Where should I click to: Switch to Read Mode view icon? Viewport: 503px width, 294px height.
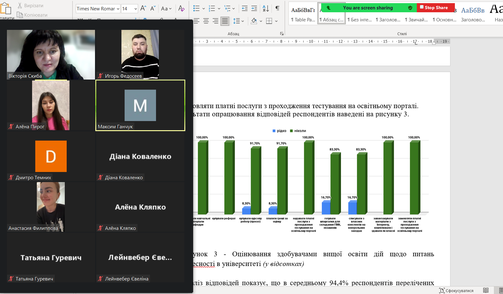click(x=486, y=290)
